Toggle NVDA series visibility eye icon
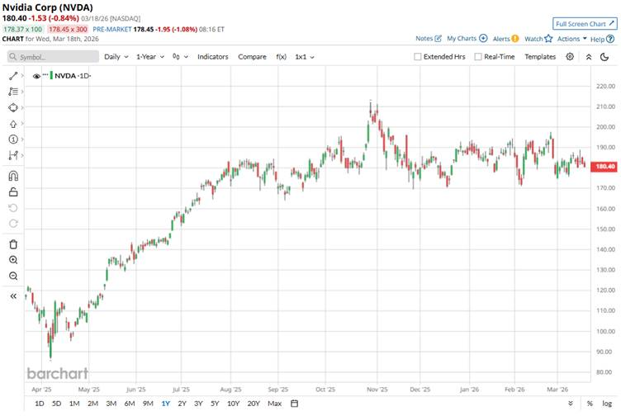The image size is (621, 416). (36, 76)
